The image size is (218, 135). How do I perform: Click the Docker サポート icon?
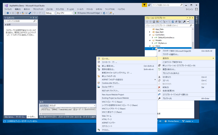pos(99,87)
